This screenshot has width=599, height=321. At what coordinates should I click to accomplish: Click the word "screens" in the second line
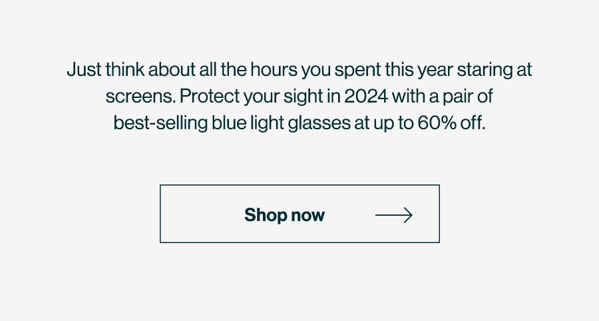coord(140,97)
